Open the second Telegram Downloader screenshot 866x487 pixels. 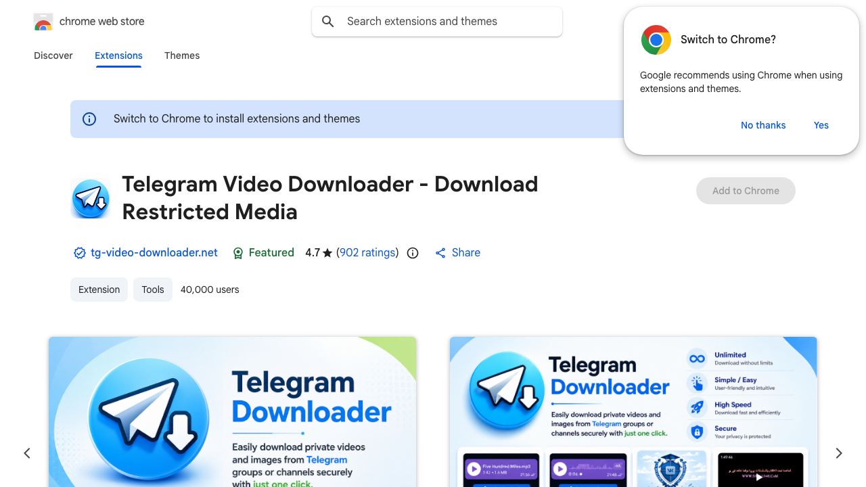[633, 412]
